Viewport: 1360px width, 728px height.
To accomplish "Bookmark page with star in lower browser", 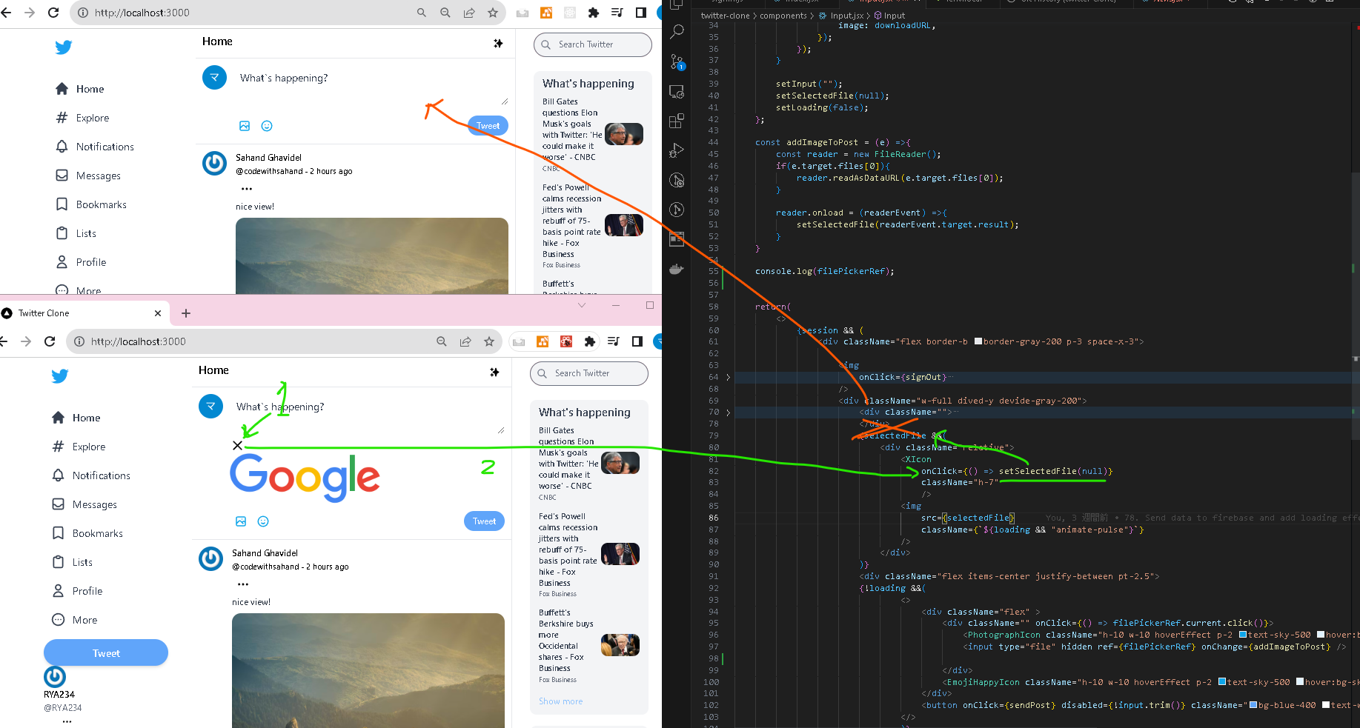I will coord(489,341).
